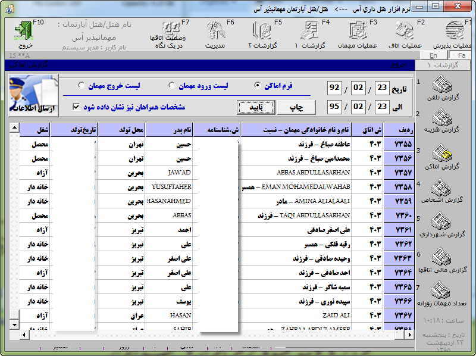Toggle the show companions' details checkbox
The height and width of the screenshot is (356, 476).
76,107
